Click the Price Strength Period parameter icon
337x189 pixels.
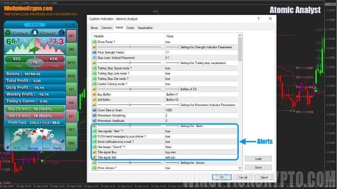pyautogui.click(x=94, y=52)
